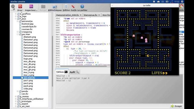Viewport: 194px width, 109px height.
Task: Click the Ranger folder icon
Action: tap(43, 7)
